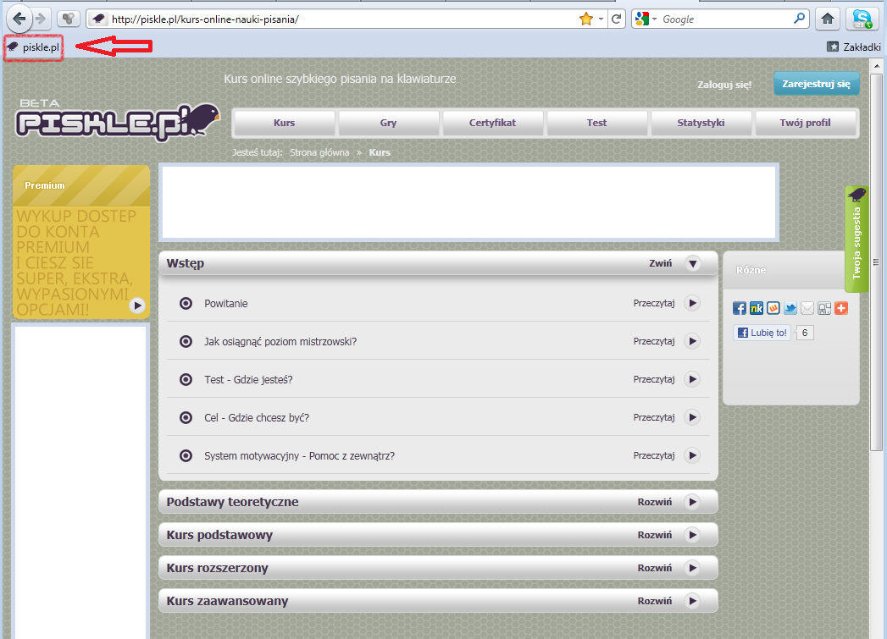Click the URL address bar text
The image size is (887, 639).
[x=205, y=19]
